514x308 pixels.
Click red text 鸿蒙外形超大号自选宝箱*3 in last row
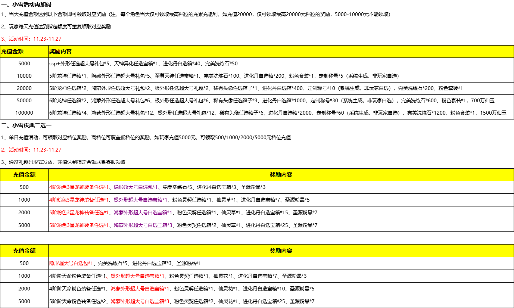[x=140, y=301]
